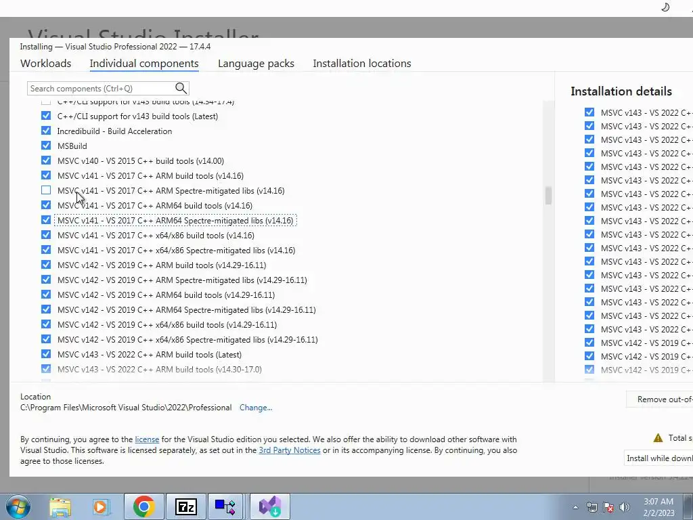Click the component list scrollbar thumb
This screenshot has width=693, height=520.
pos(548,196)
